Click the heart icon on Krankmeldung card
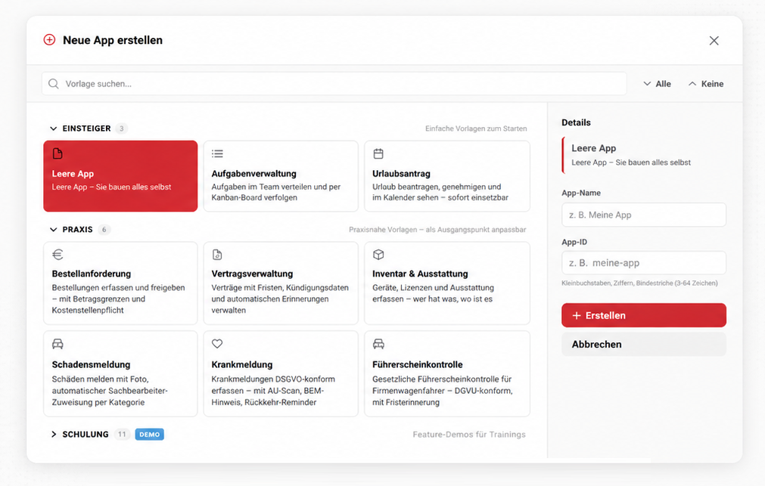 click(x=217, y=344)
